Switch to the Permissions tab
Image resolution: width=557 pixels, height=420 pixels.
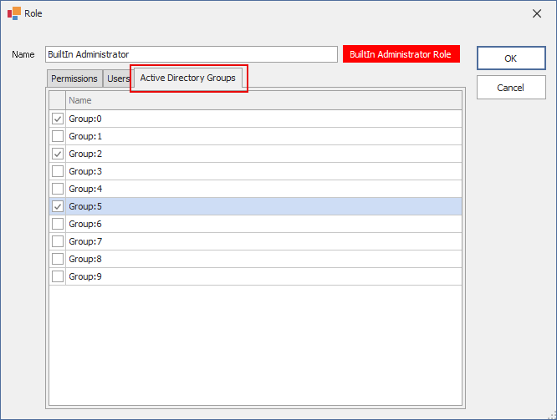(x=74, y=79)
